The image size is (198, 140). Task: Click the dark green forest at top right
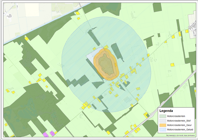point(157,7)
